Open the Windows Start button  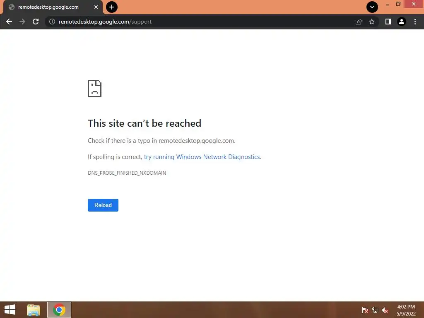click(x=10, y=310)
